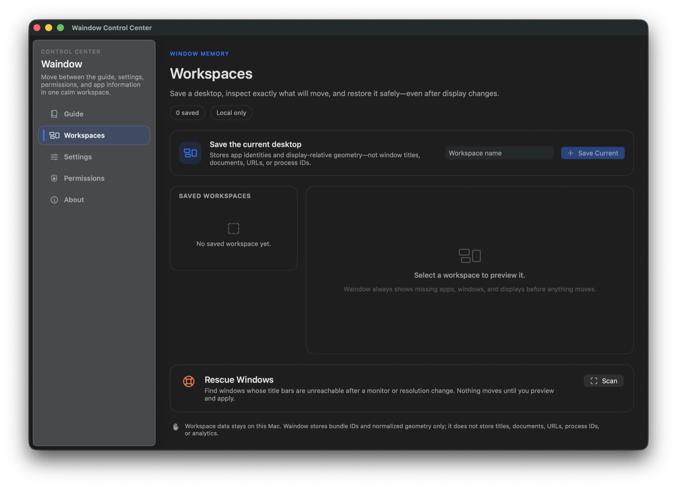Screen dimensions: 677x488
Task: Click the Waindow title in the sidebar
Action: pyautogui.click(x=62, y=64)
